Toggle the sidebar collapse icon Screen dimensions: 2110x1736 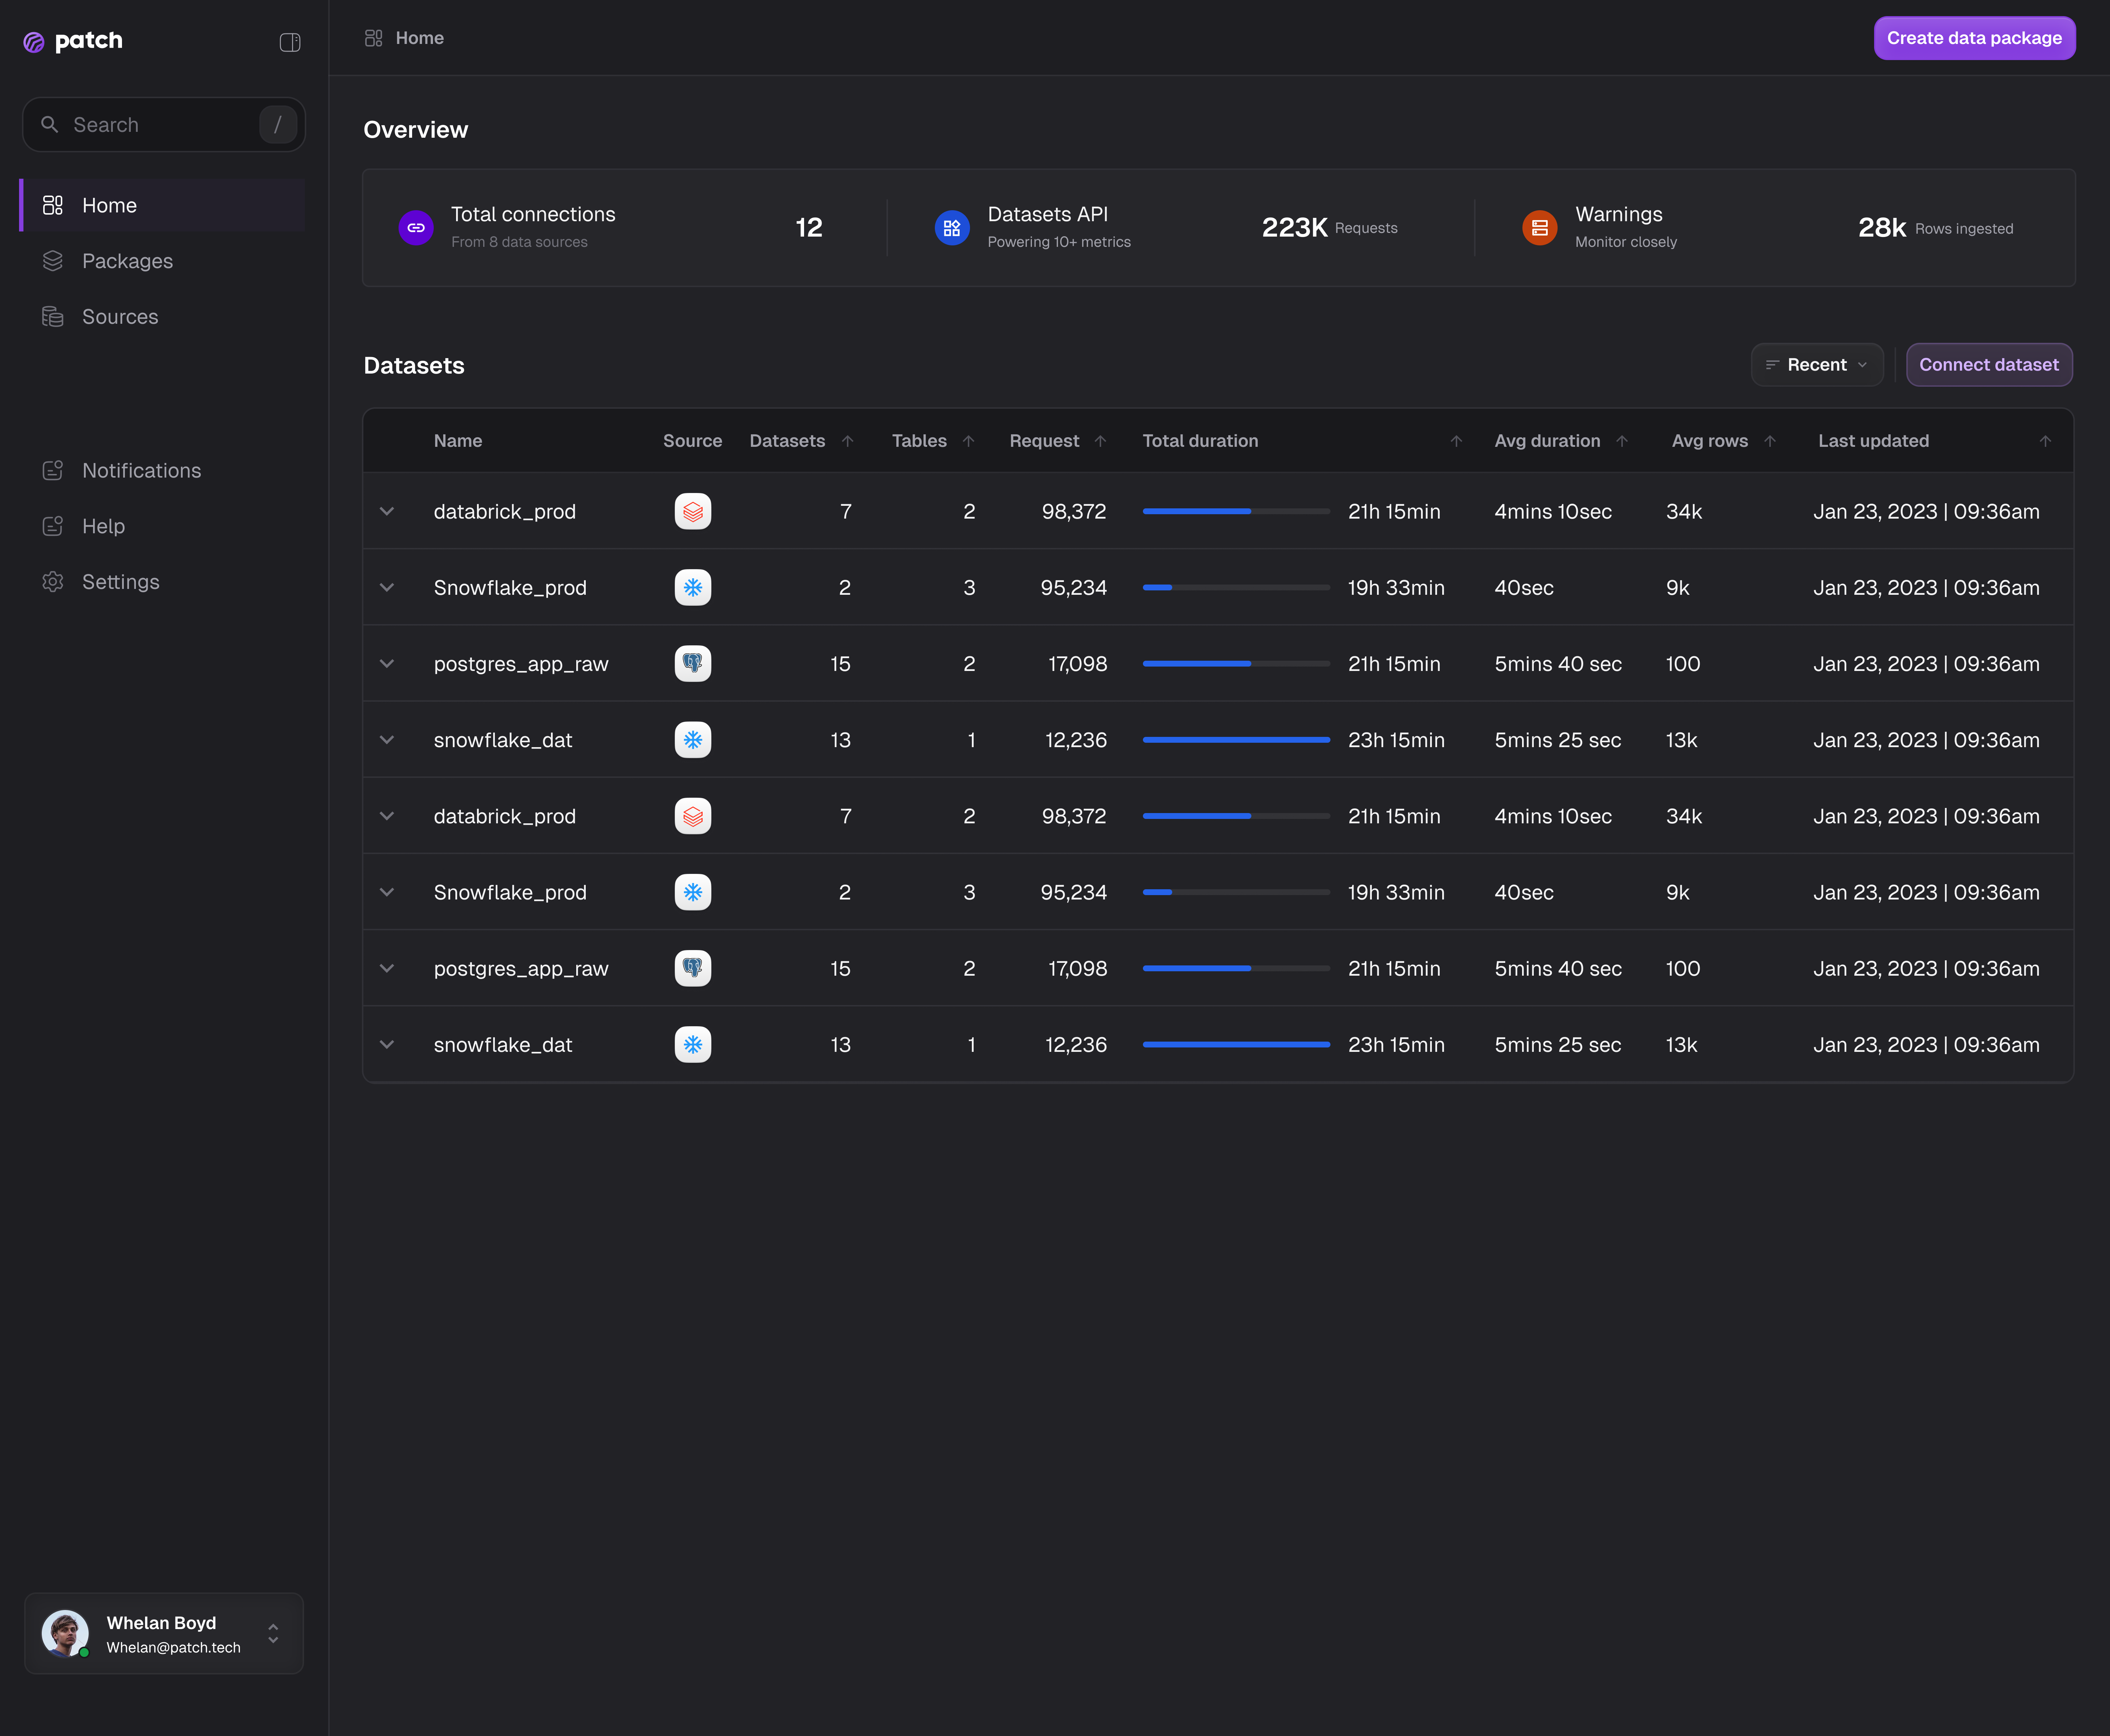click(290, 42)
